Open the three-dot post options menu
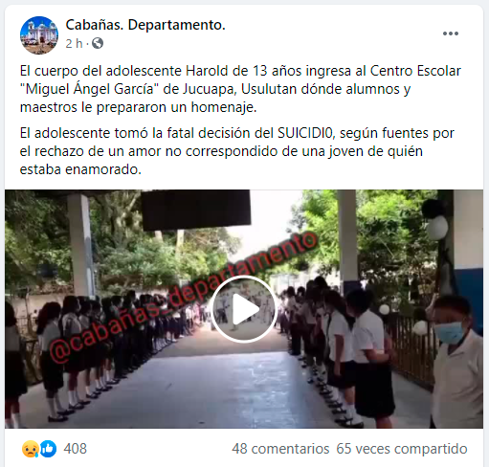Screen dimensions: 489x467 (x=451, y=33)
